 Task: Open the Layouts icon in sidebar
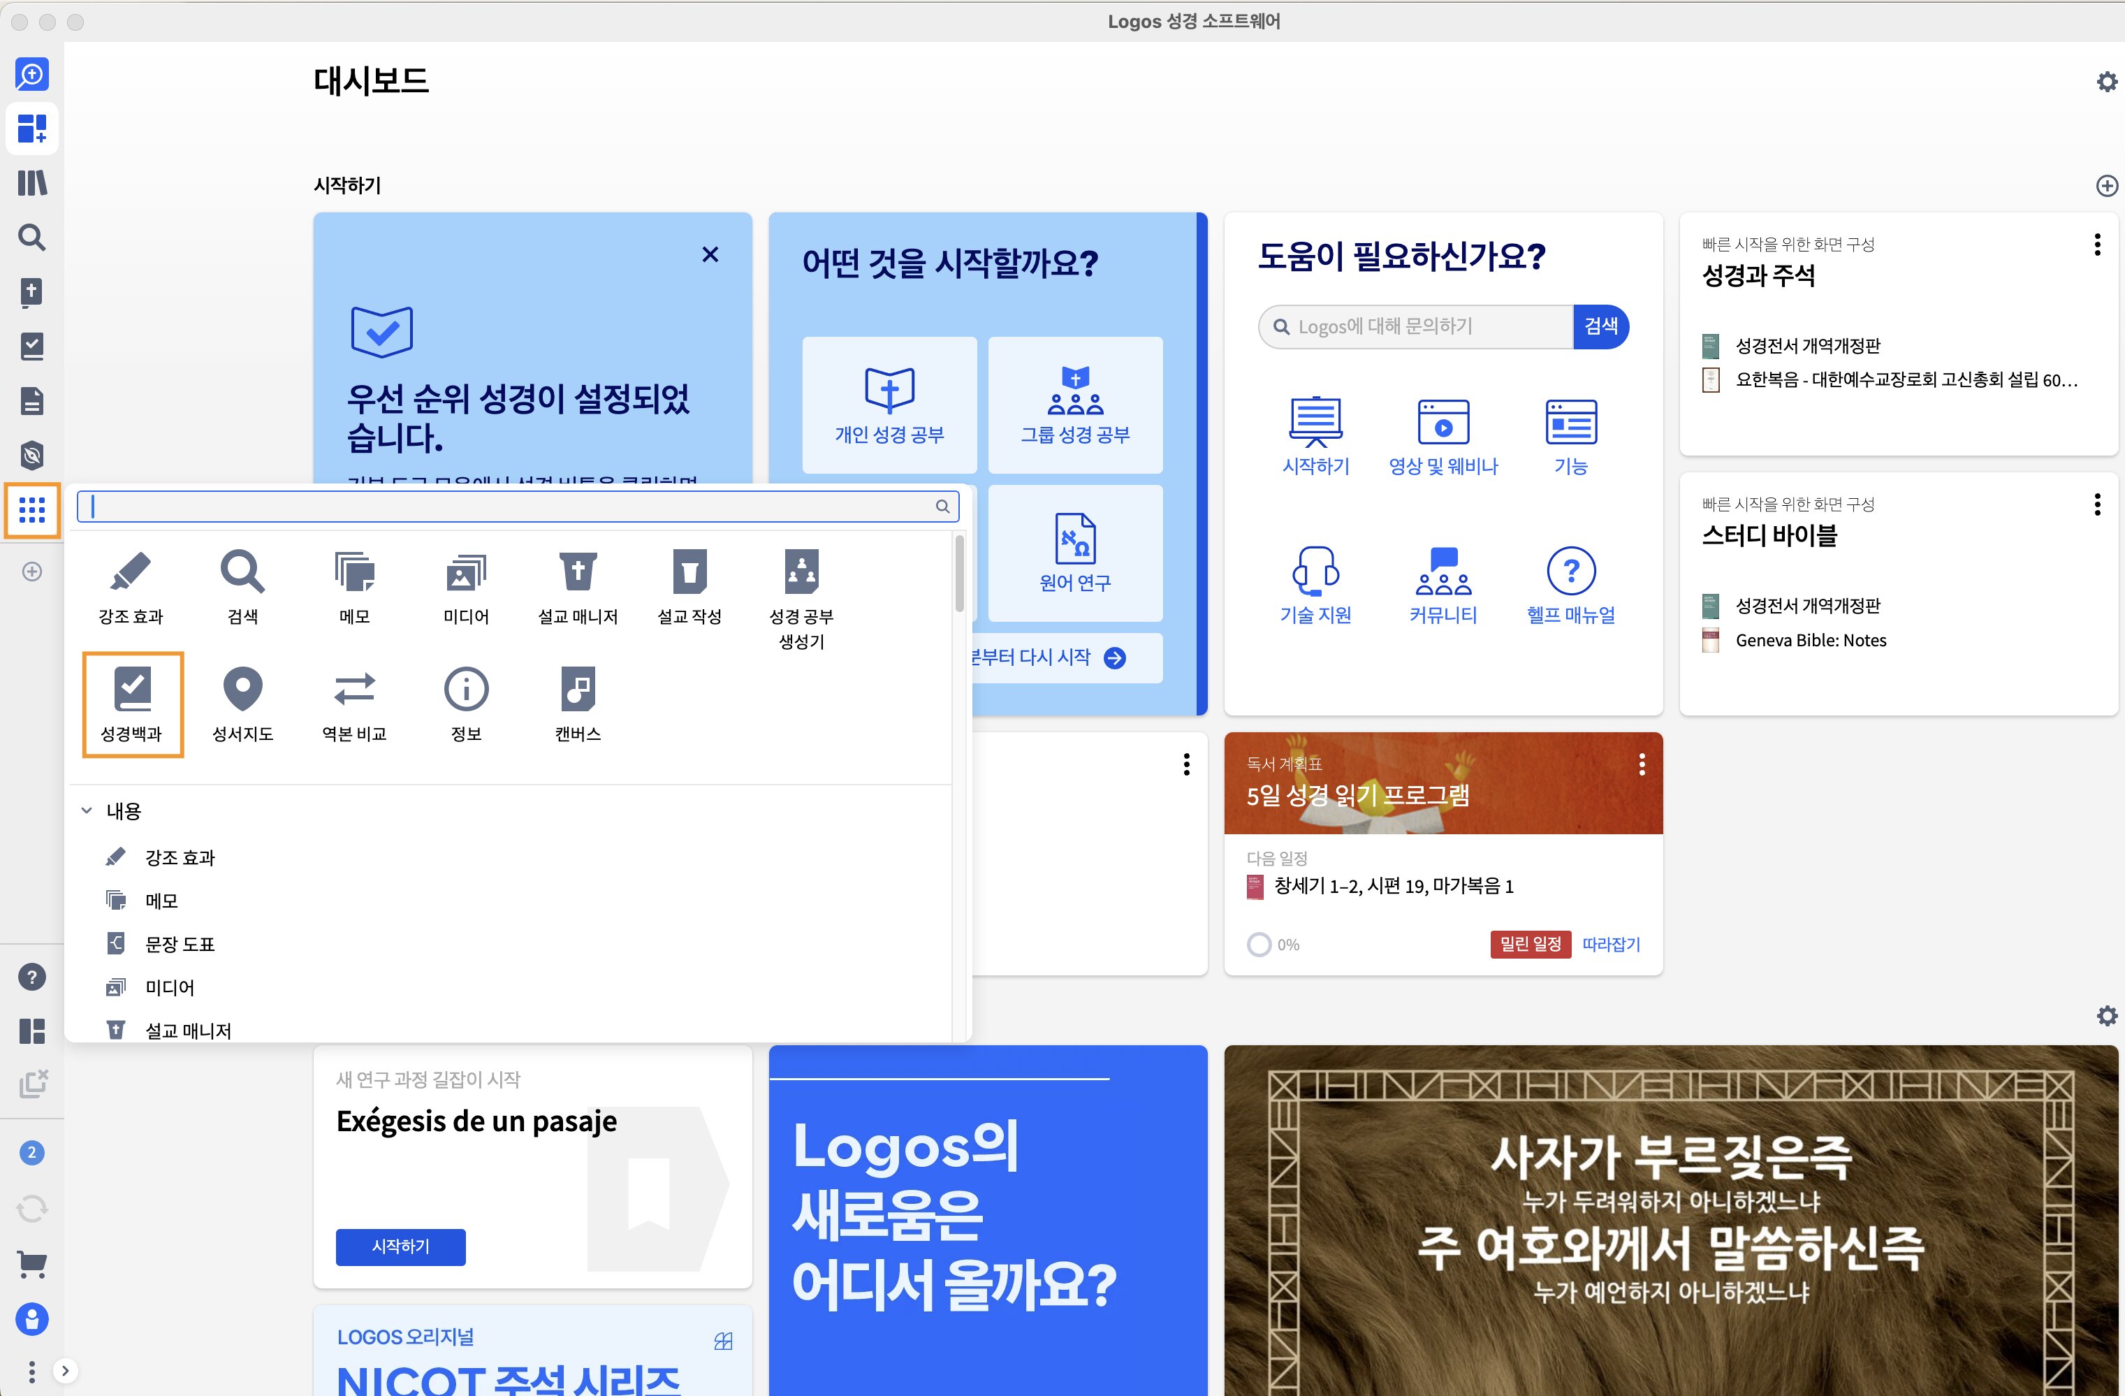point(32,1031)
